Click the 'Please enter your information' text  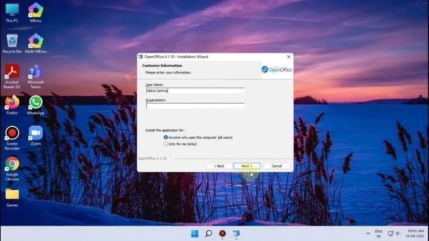click(x=168, y=73)
